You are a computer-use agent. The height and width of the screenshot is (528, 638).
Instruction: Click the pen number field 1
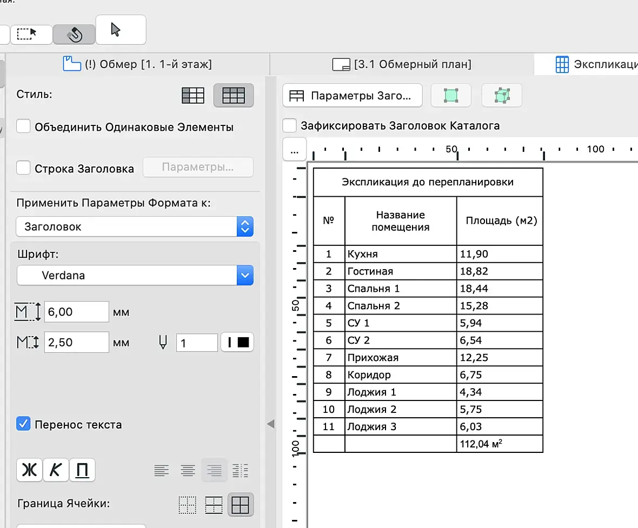[x=197, y=343]
